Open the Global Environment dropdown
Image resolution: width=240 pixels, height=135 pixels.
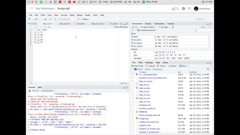[x=147, y=30]
